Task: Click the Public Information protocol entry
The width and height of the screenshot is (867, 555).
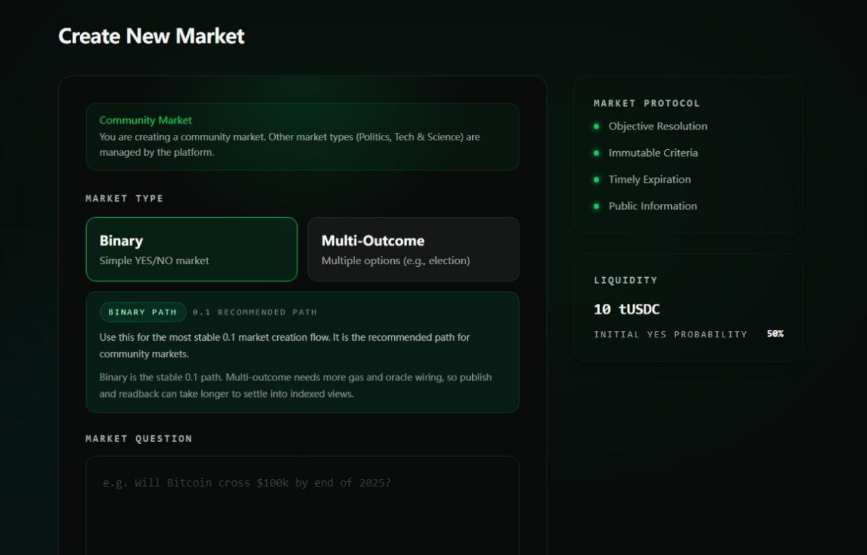Action: [x=652, y=206]
